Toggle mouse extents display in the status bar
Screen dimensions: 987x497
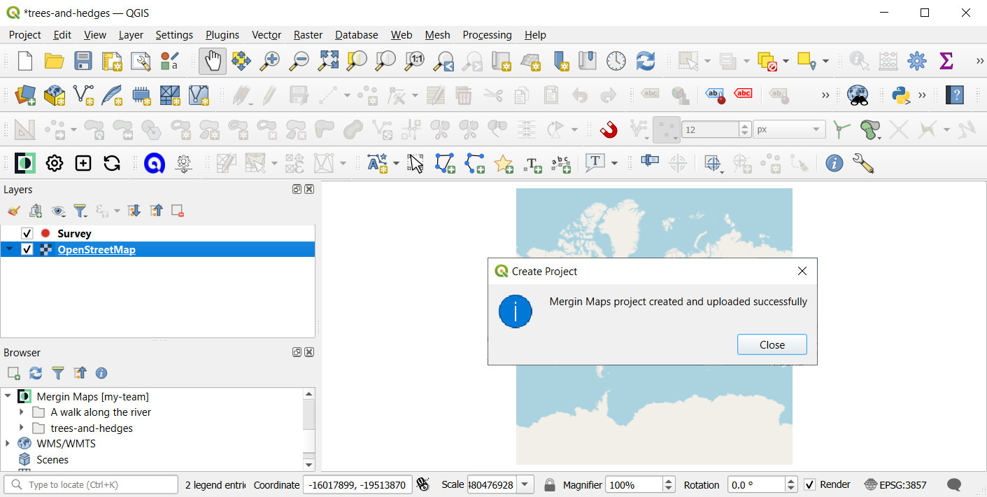click(x=423, y=484)
